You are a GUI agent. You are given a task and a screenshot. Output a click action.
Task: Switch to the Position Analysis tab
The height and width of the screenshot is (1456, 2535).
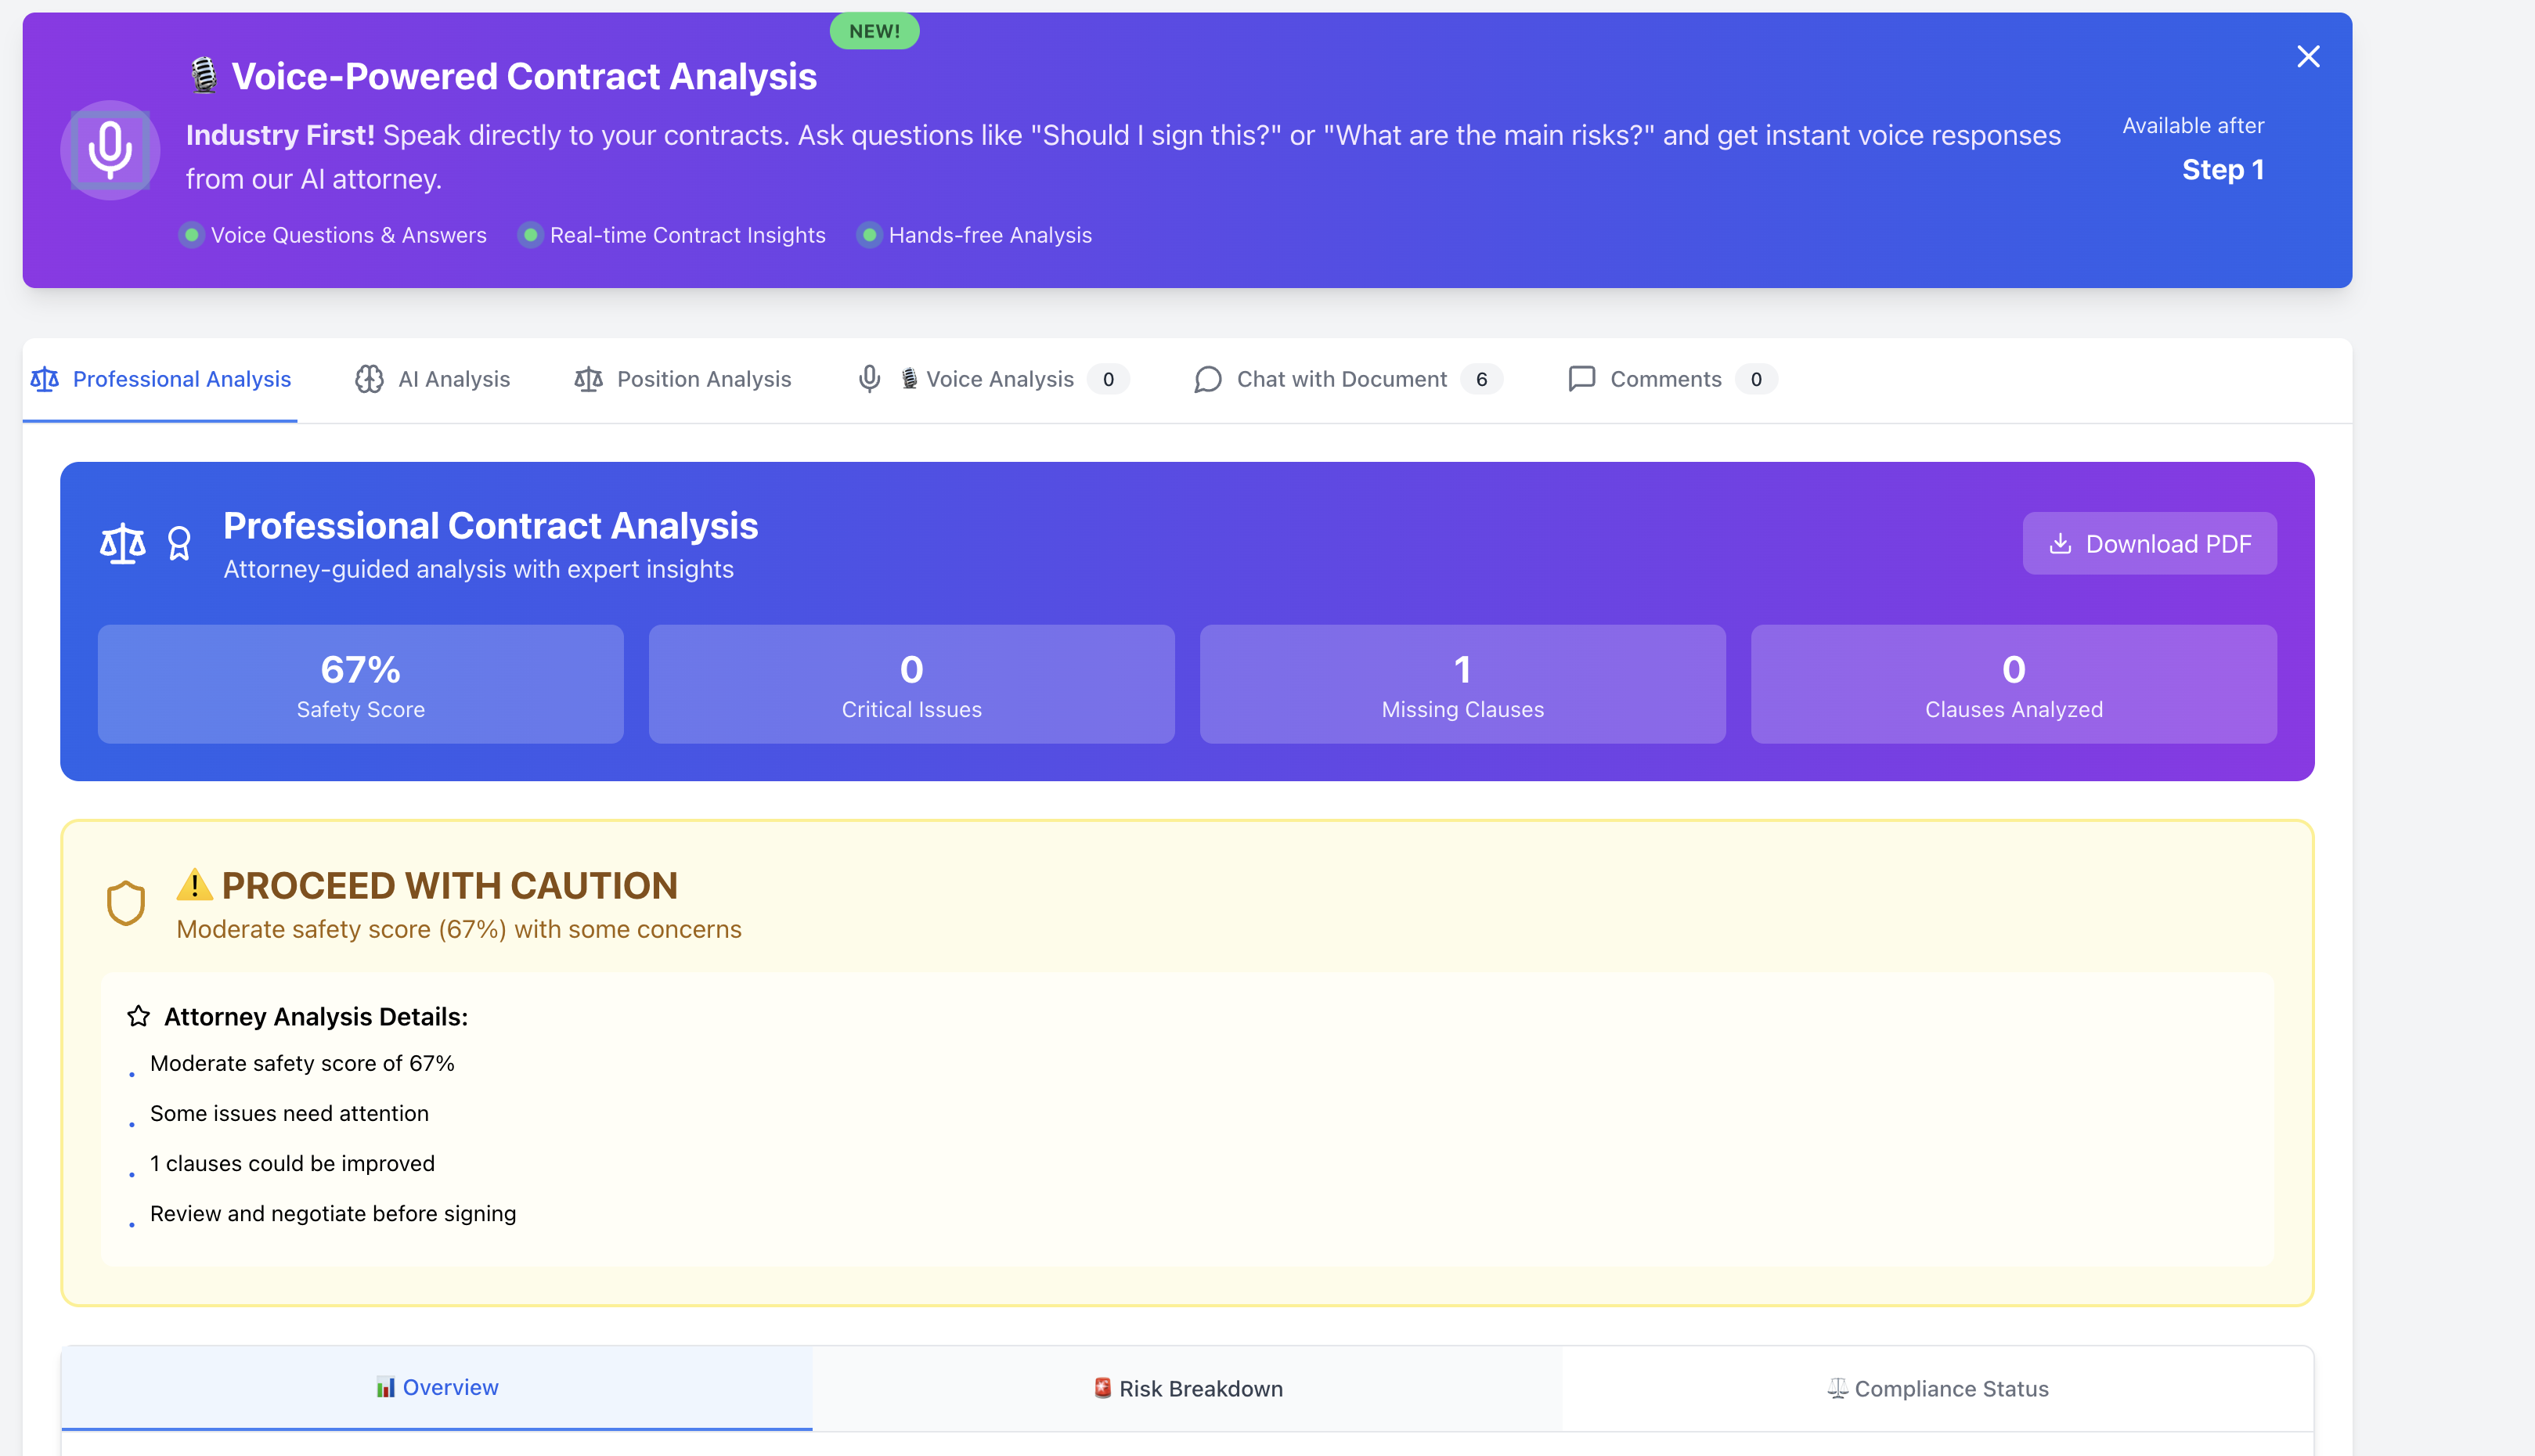coord(683,379)
